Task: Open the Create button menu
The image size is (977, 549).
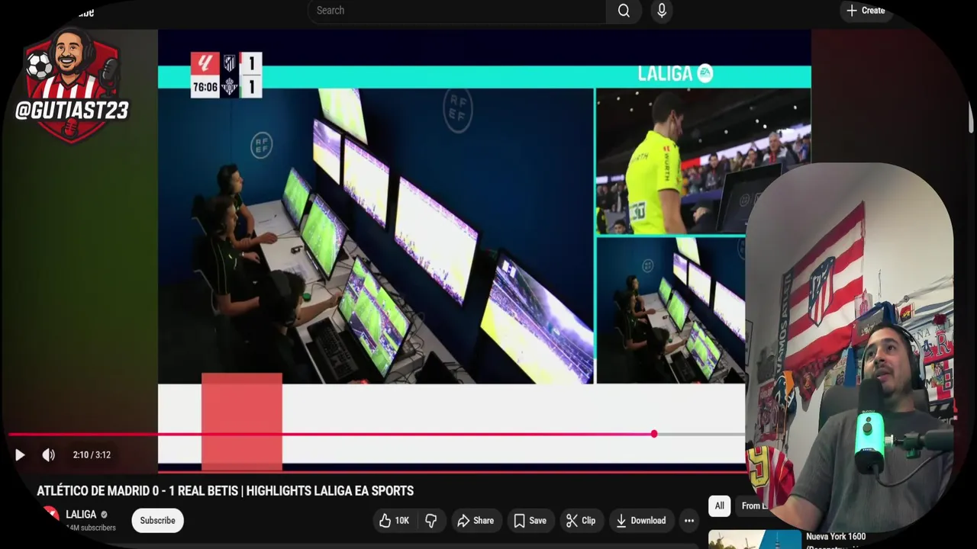Action: pos(866,11)
